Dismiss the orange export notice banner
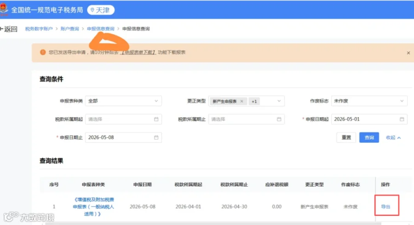The image size is (414, 225). [x=408, y=53]
